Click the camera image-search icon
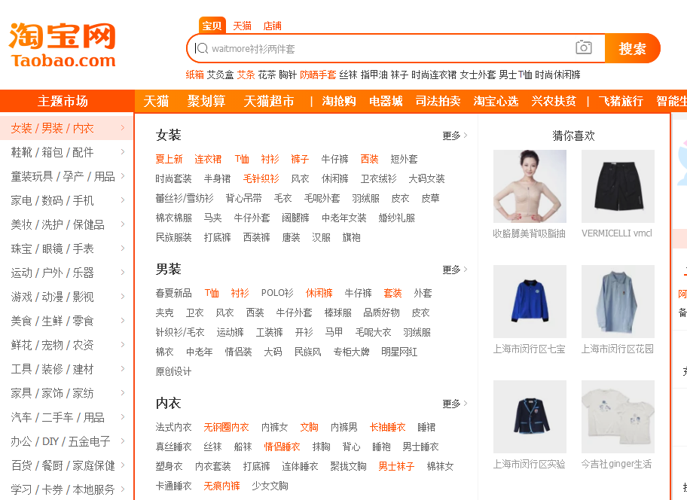 point(584,47)
